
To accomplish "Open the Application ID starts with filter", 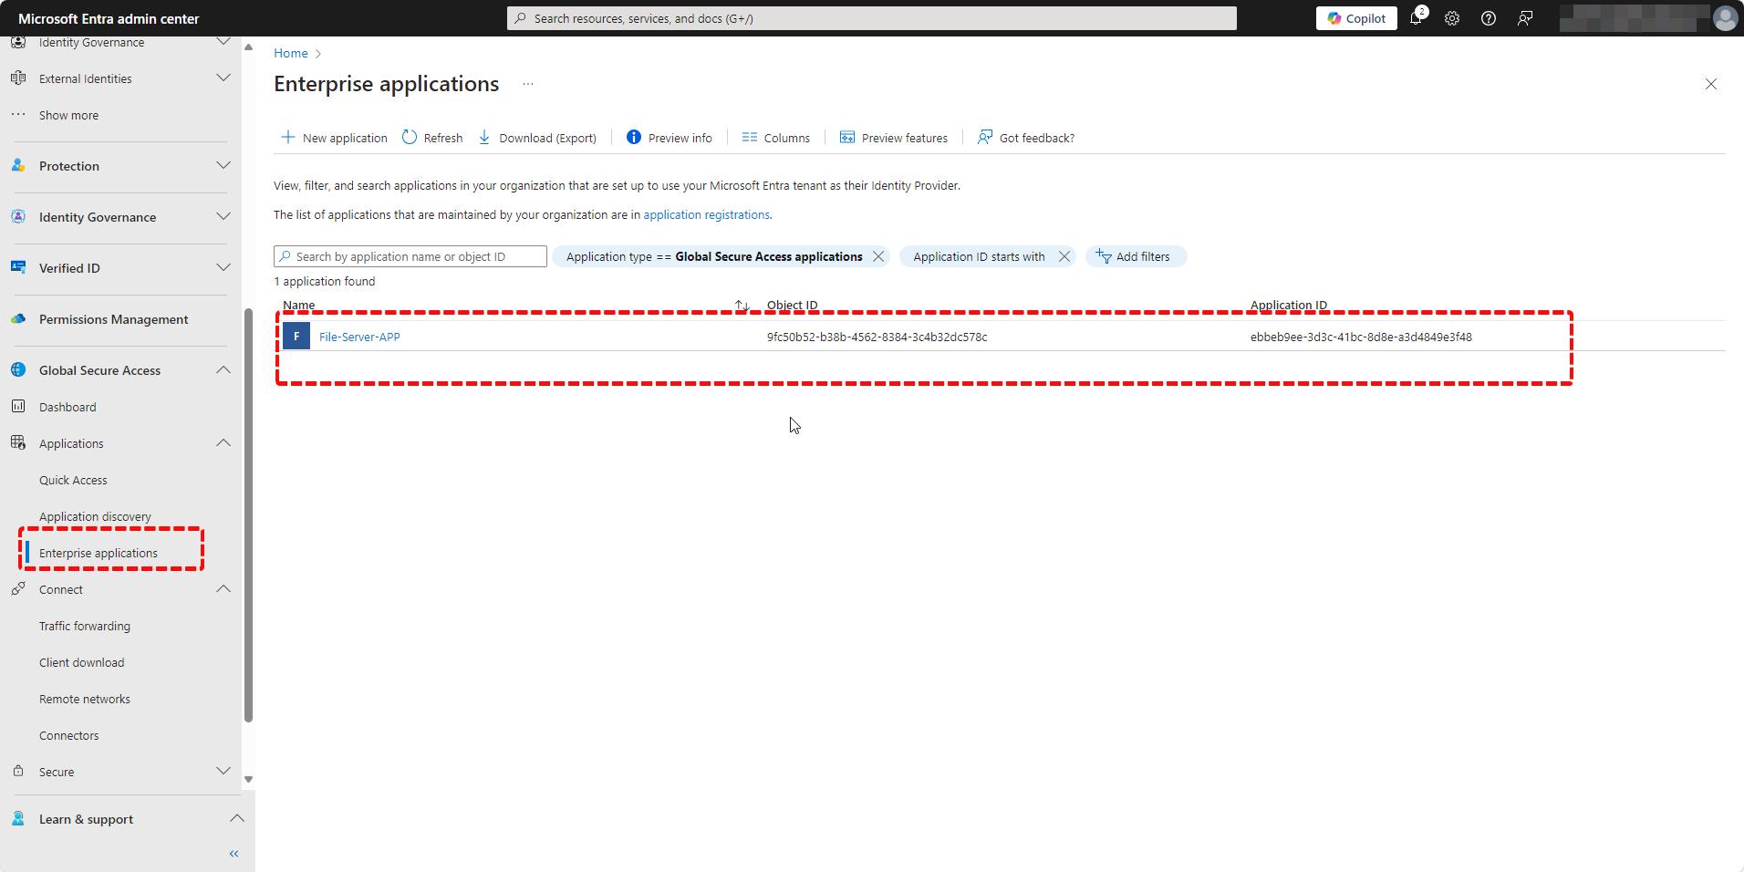I will point(979,256).
